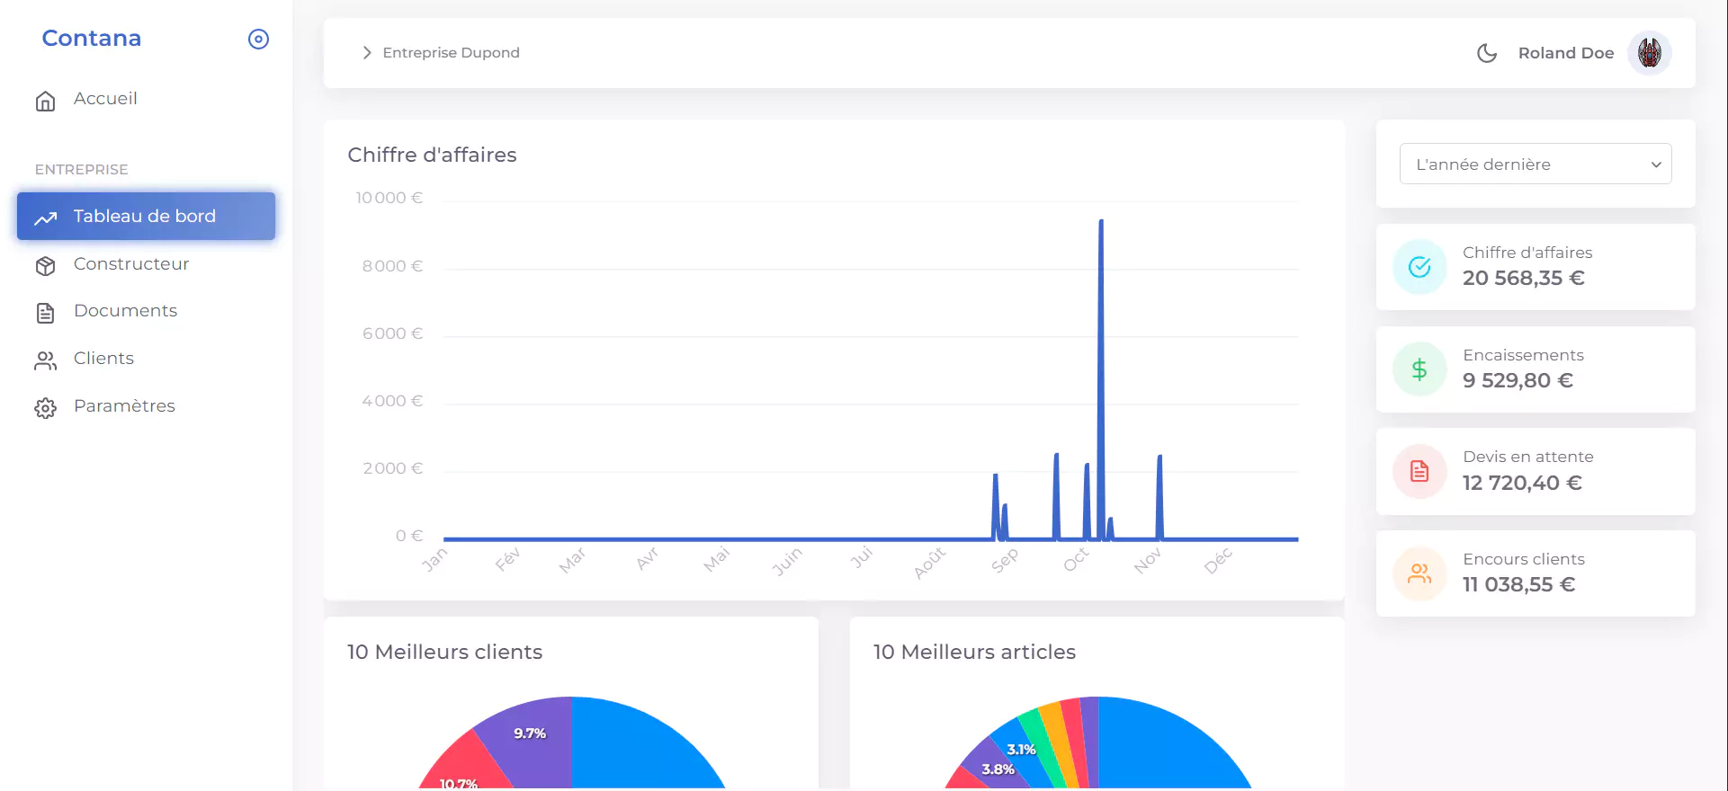Image resolution: width=1728 pixels, height=791 pixels.
Task: Click the orange Encours clients icon
Action: click(x=1419, y=573)
